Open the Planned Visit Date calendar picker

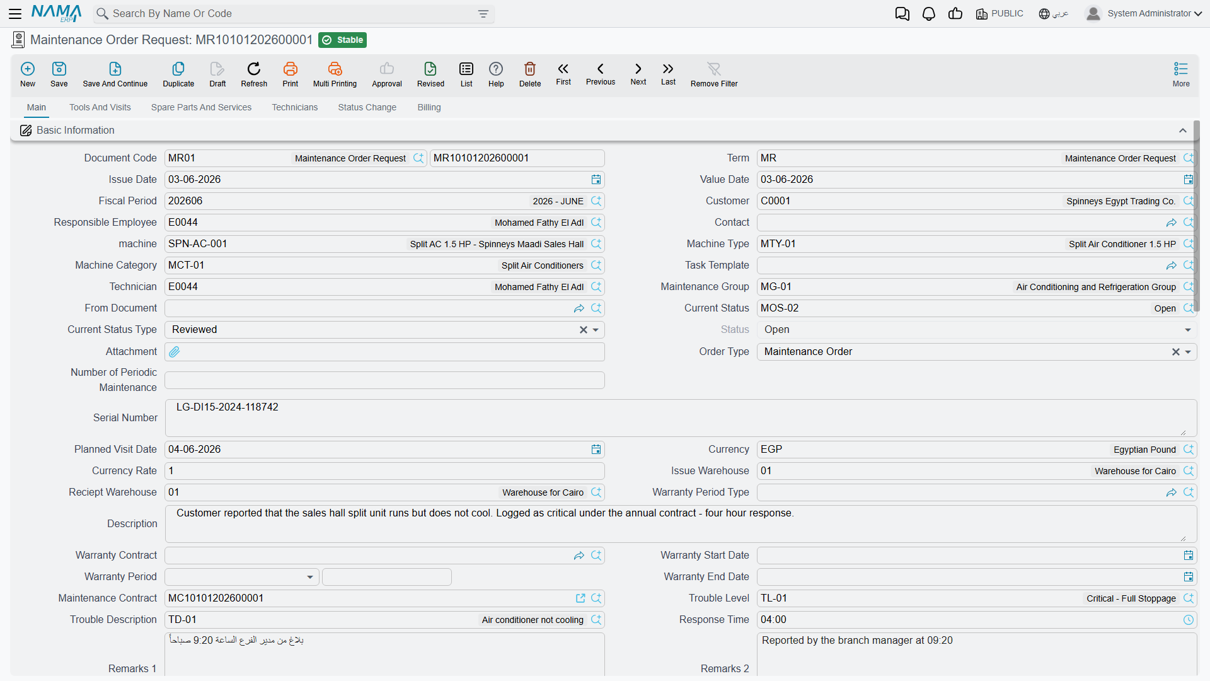pos(596,450)
